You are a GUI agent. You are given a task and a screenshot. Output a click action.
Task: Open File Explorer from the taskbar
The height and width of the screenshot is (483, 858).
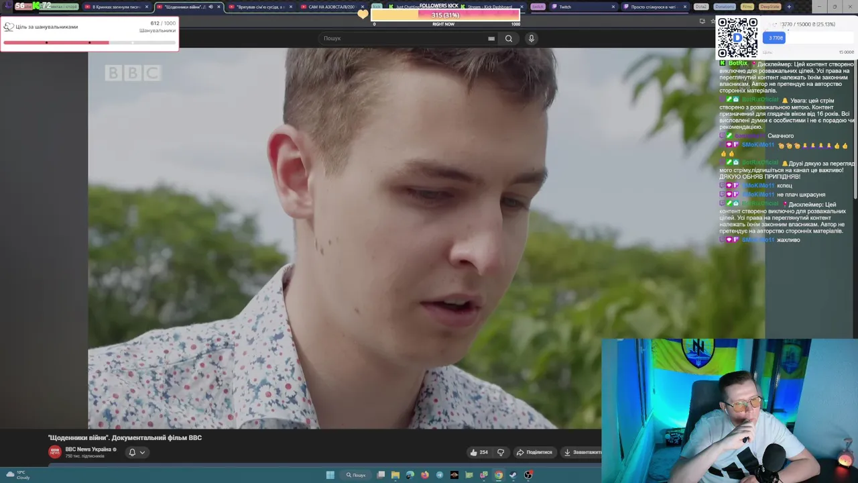click(395, 475)
